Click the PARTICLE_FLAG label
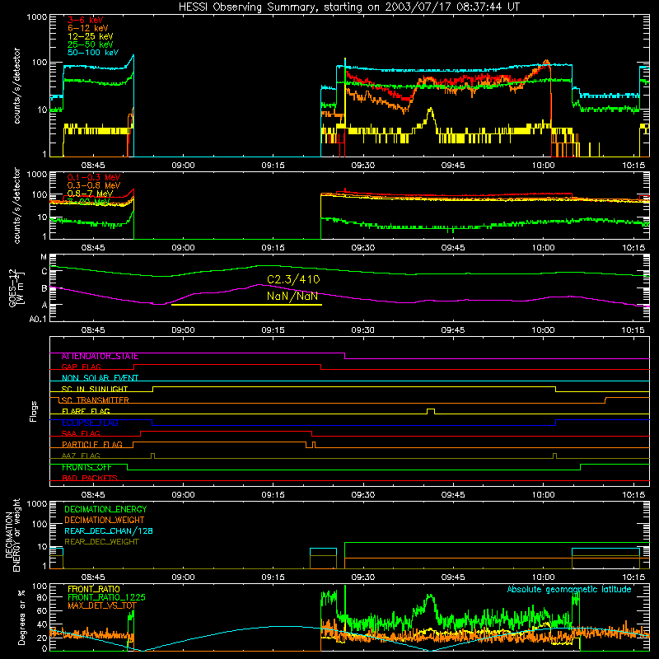 pos(92,444)
